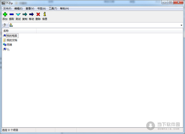Click the \\. device row icon
The height and width of the screenshot is (134, 185).
point(5,49)
